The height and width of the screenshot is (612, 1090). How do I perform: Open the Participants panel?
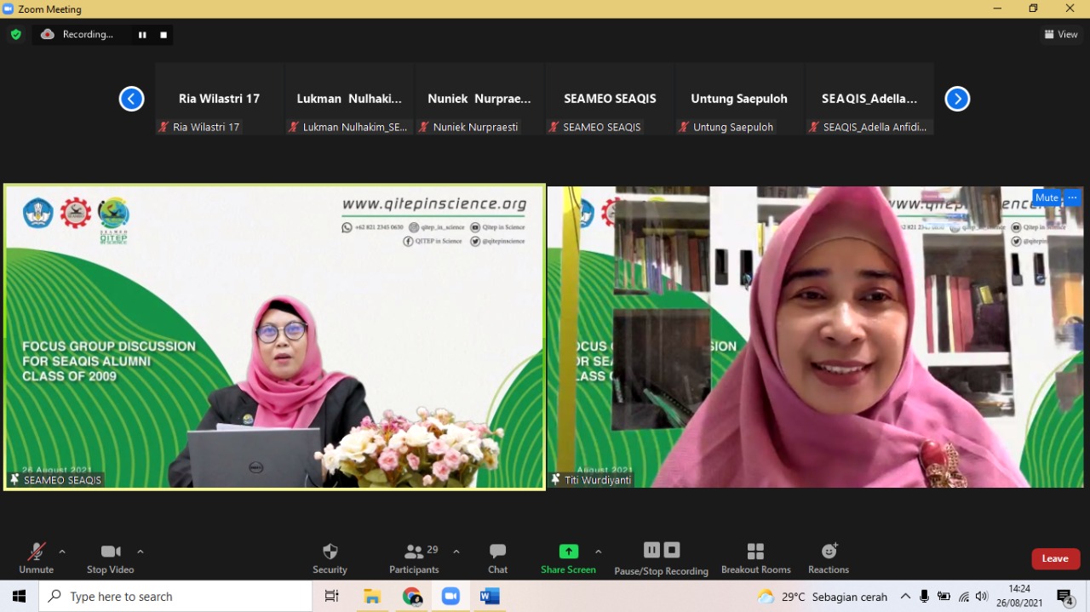[415, 558]
